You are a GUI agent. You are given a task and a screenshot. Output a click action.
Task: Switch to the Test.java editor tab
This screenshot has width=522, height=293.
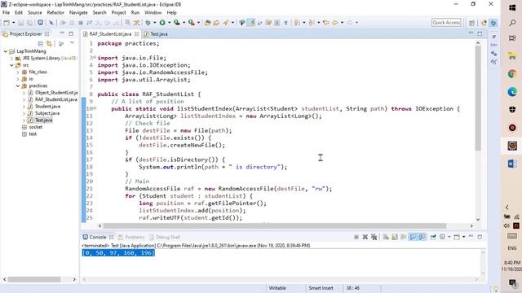pyautogui.click(x=159, y=34)
